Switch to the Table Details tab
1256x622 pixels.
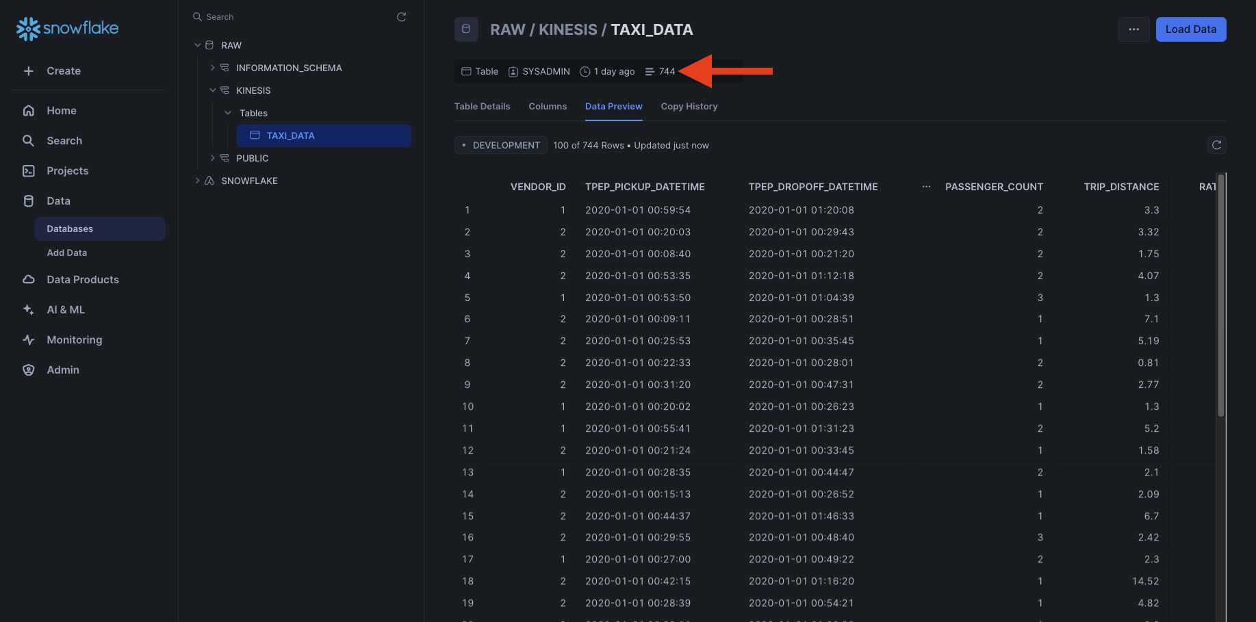coord(482,106)
